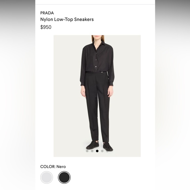Tap the model's right-side sneaker in photo
Viewport: 190px width, 190px height.
(108, 147)
